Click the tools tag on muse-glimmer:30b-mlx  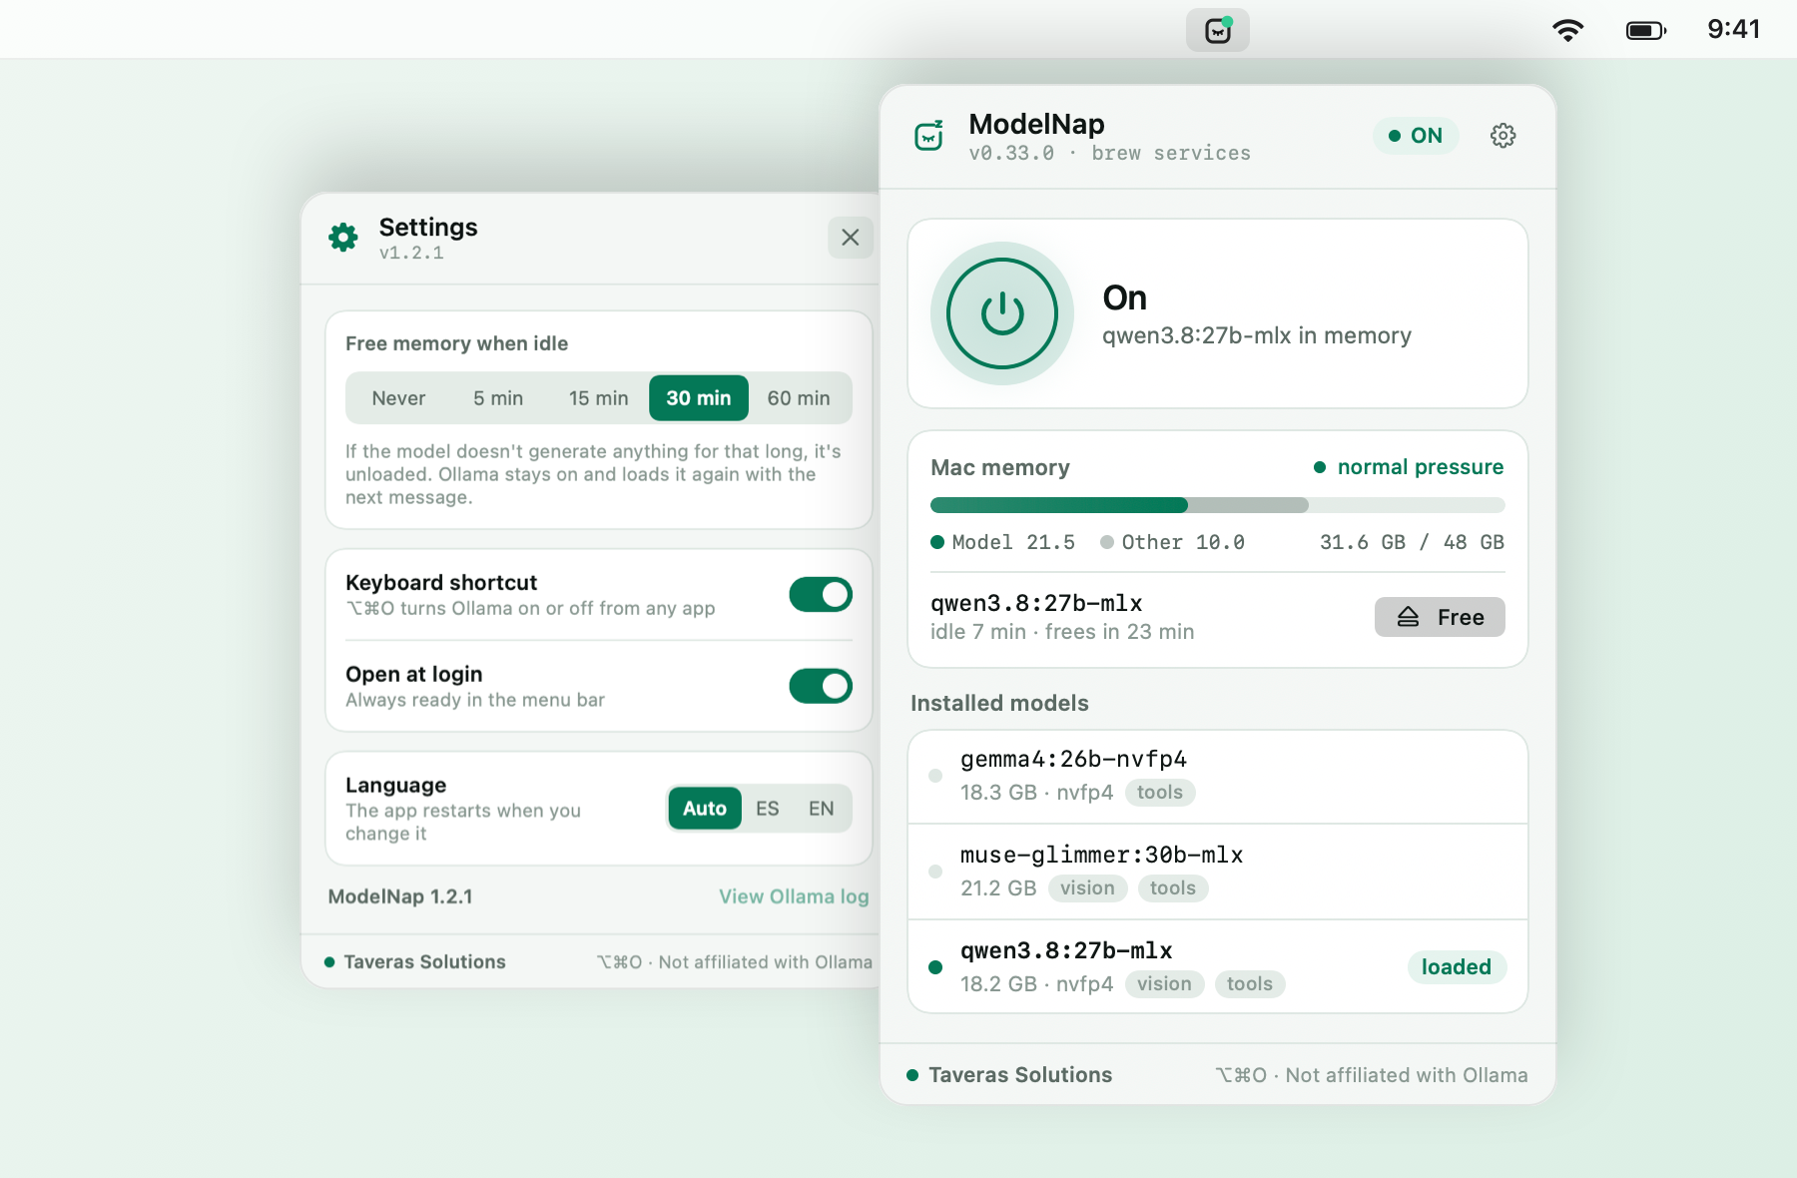1173,888
